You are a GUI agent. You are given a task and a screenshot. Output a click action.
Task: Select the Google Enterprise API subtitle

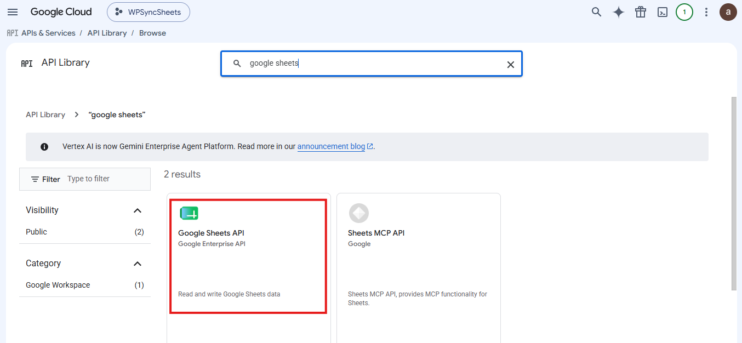212,244
